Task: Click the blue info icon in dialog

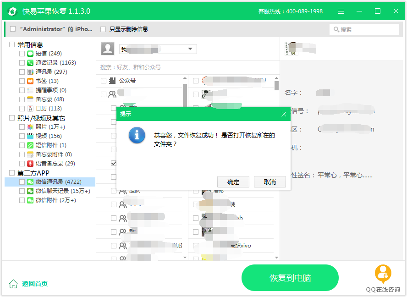Action: point(137,135)
